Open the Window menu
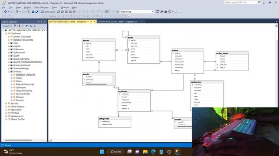Image resolution: width=279 pixels, height=156 pixels. tap(65, 7)
